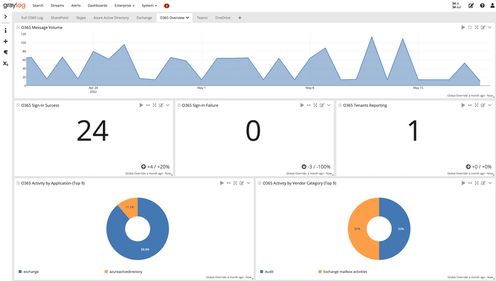Open the Alerts page
The image size is (496, 281).
click(x=76, y=6)
